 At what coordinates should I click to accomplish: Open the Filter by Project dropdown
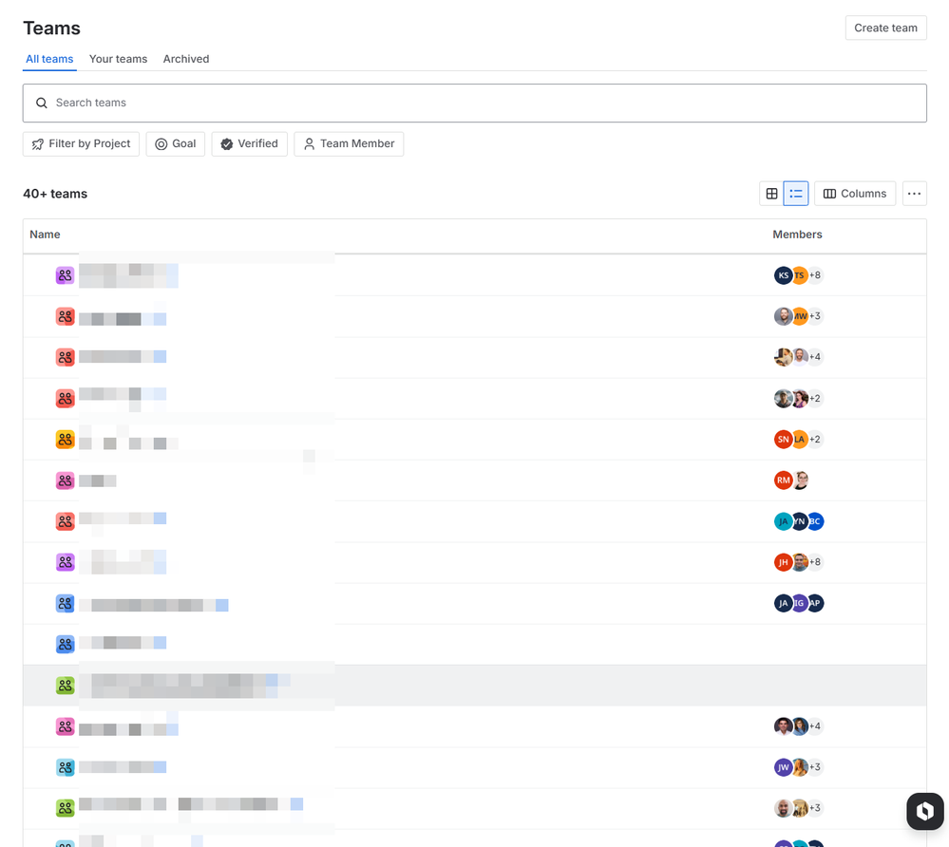click(x=81, y=144)
